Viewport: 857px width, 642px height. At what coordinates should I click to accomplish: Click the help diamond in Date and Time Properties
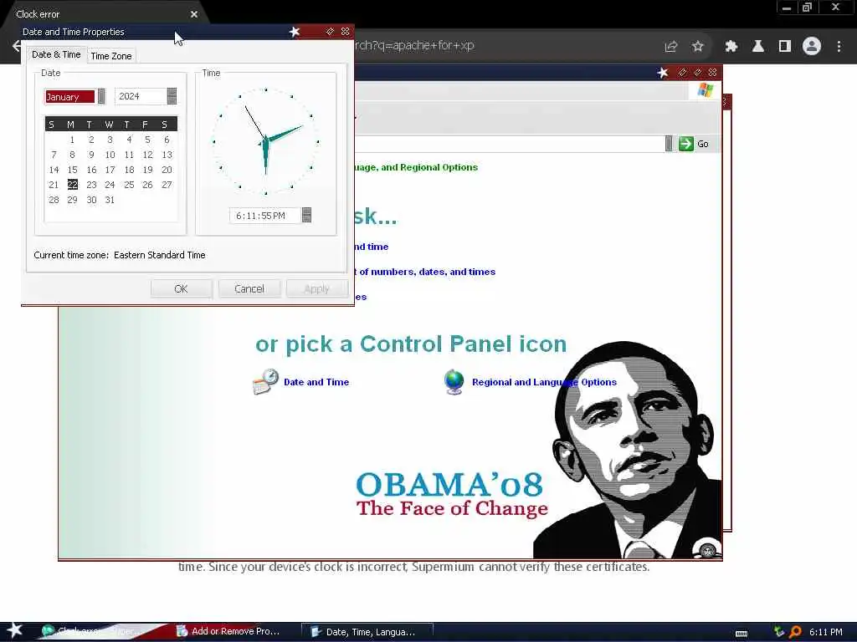[330, 32]
